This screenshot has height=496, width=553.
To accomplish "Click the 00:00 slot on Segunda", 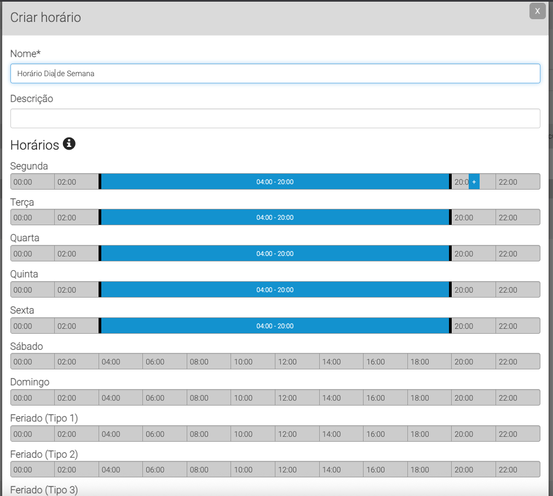I will click(32, 181).
